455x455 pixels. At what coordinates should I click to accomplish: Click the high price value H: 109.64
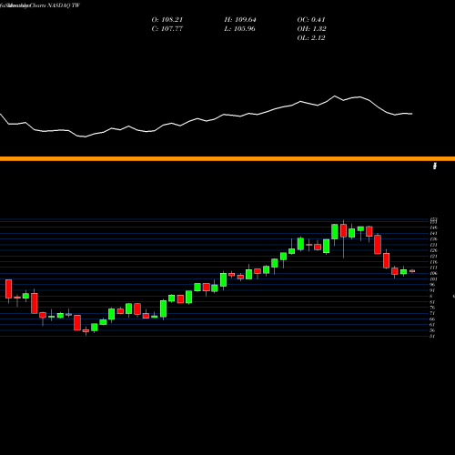tap(240, 20)
